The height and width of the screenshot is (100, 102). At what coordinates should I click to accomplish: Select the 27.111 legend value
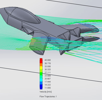coord(48,72)
